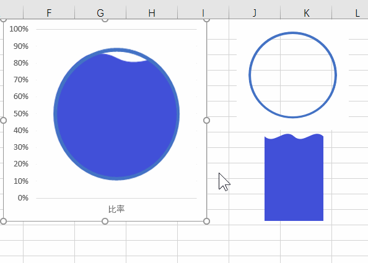Select column H header
Viewport: 368px width, 263px height.
(152, 12)
